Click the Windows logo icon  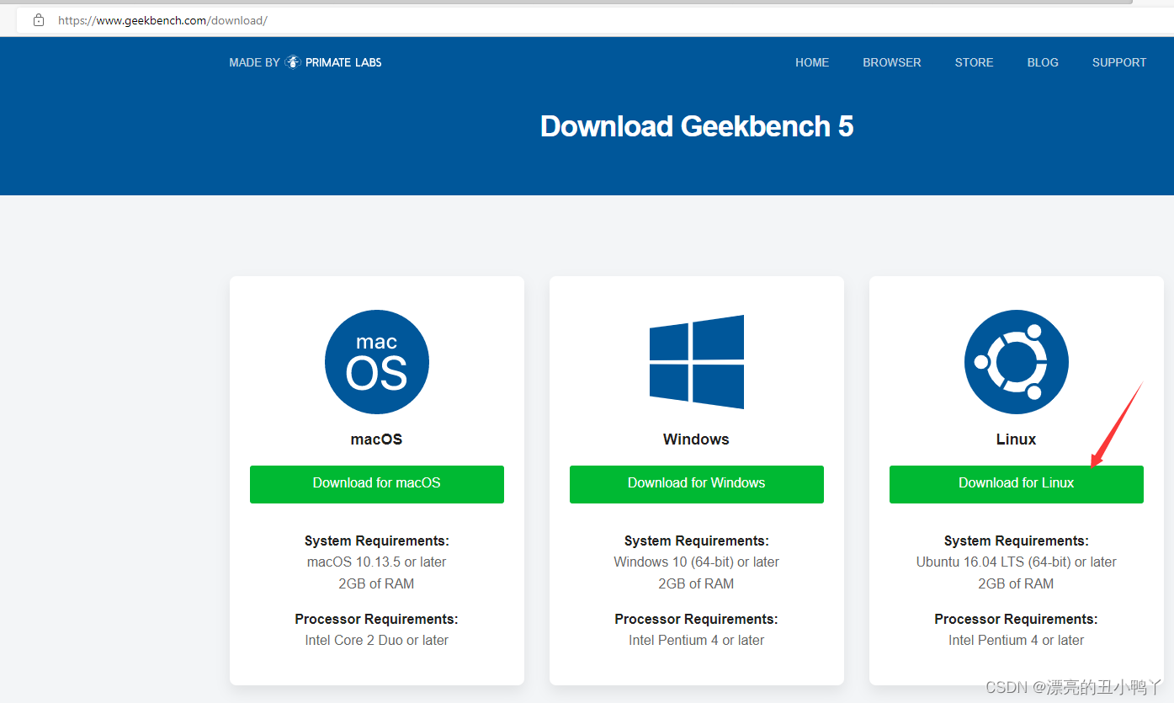(x=696, y=362)
